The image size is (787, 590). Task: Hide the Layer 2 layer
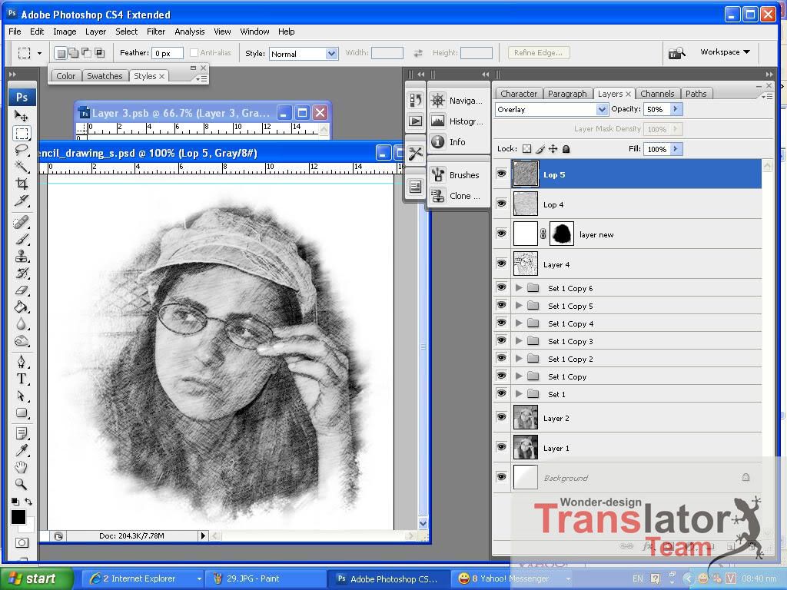pyautogui.click(x=501, y=417)
